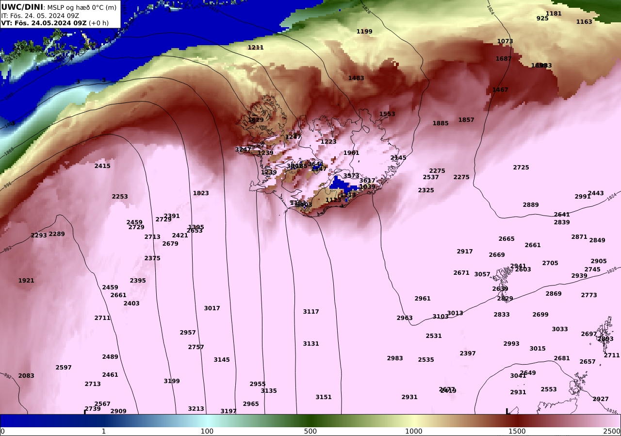Click the map value 1823

(201, 193)
